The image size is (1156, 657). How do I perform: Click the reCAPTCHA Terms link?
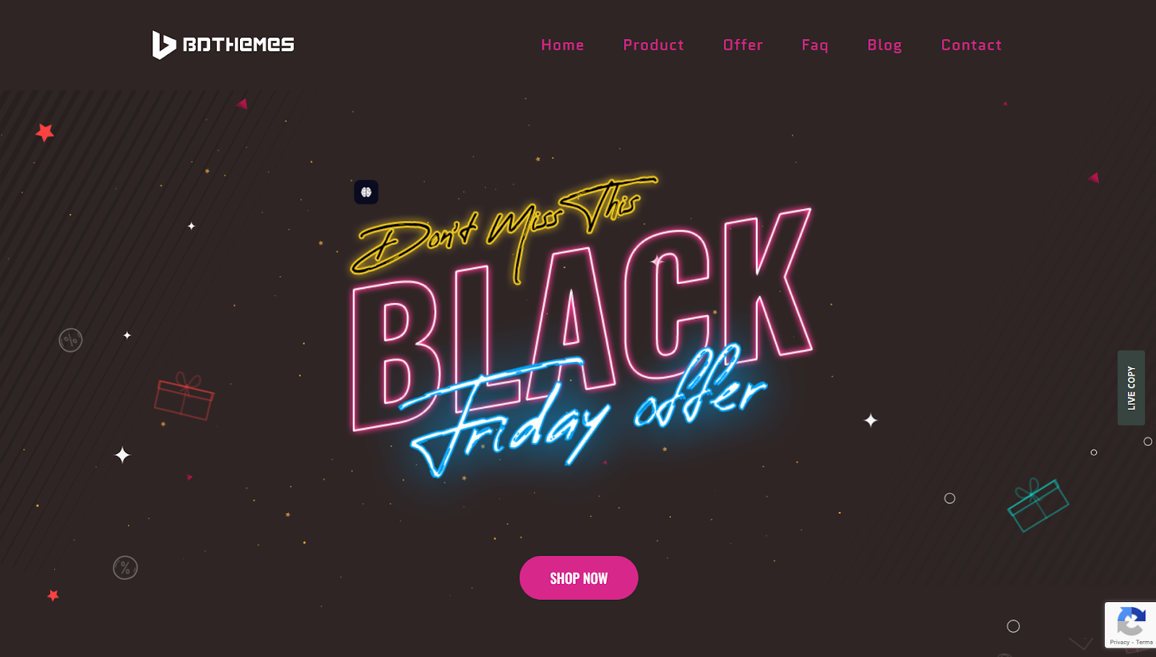coord(1144,642)
